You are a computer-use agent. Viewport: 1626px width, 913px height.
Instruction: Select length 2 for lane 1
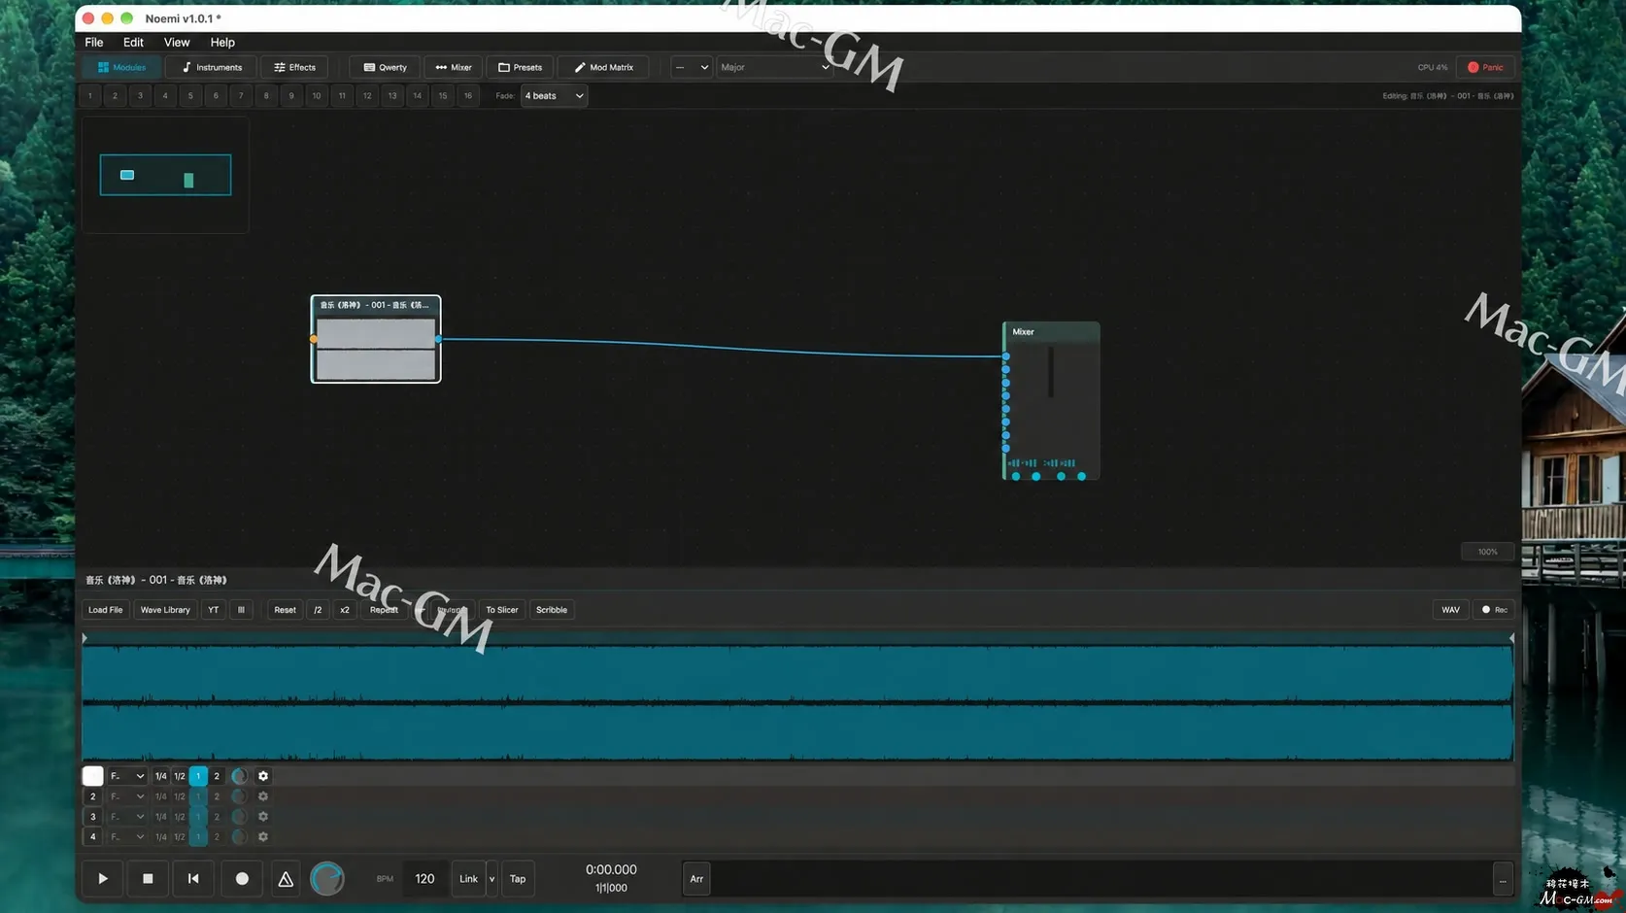click(217, 776)
